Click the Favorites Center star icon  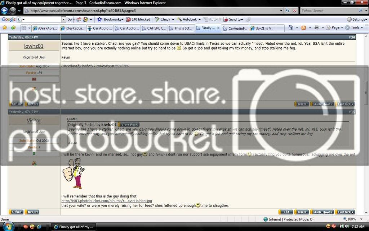[5, 28]
